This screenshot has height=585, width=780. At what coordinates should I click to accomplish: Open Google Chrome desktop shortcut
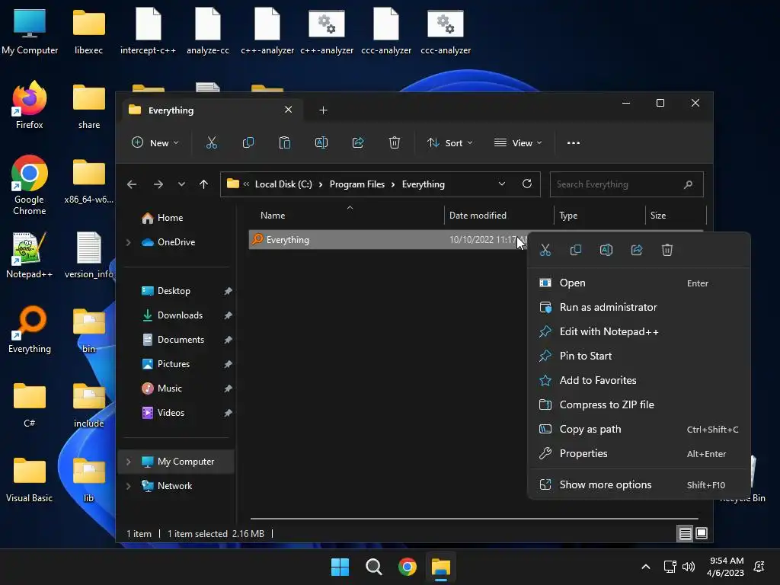click(x=30, y=185)
